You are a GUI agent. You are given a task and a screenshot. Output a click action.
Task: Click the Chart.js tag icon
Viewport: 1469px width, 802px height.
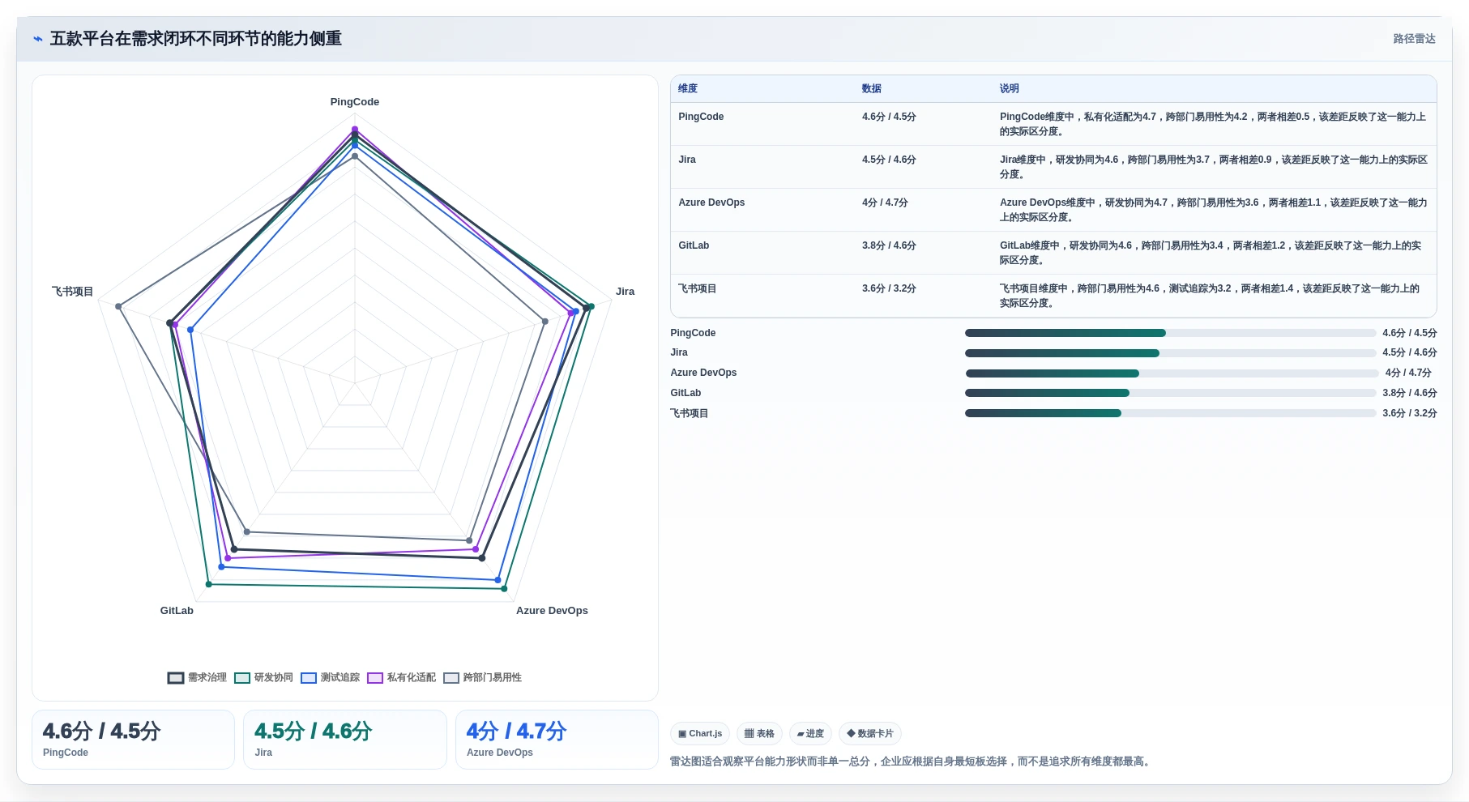(682, 734)
